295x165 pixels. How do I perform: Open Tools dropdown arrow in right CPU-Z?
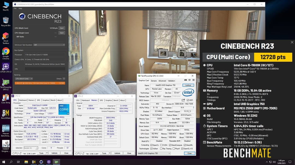[x=110, y=153]
